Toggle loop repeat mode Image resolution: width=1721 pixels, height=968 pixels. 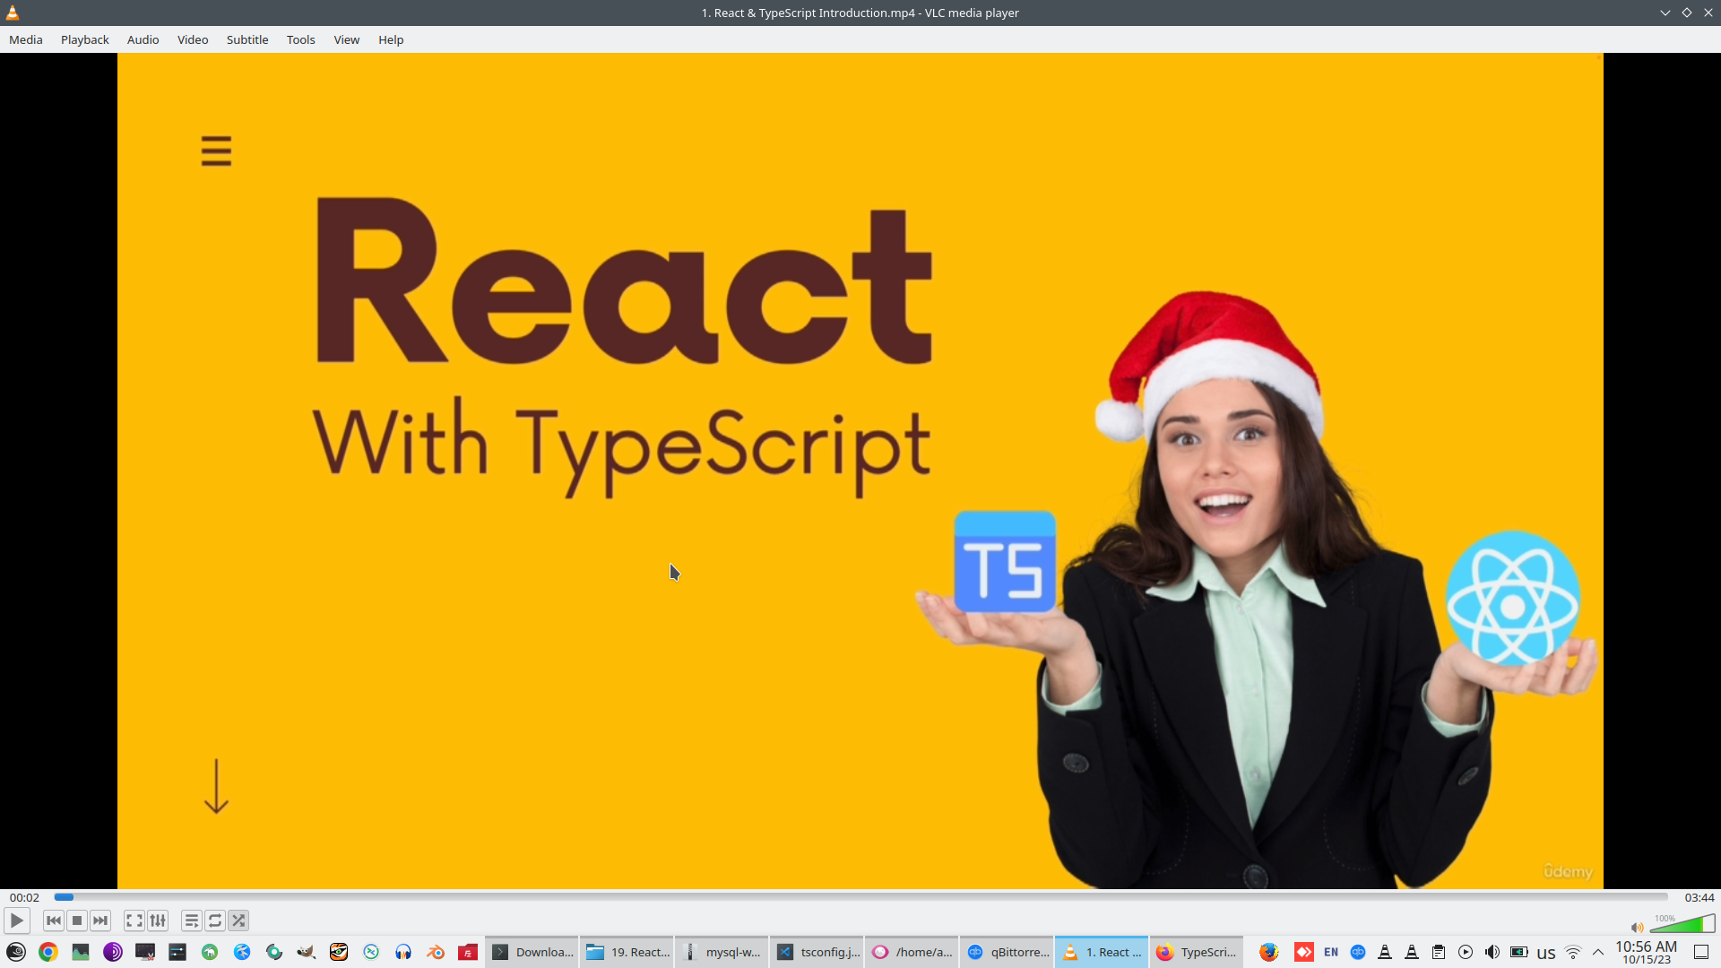[215, 920]
